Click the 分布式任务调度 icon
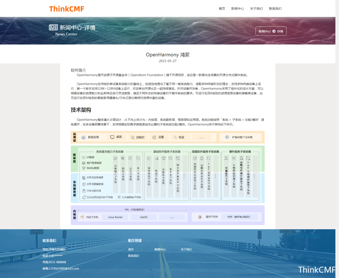The width and height of the screenshot is (339, 278). pyautogui.click(x=84, y=178)
